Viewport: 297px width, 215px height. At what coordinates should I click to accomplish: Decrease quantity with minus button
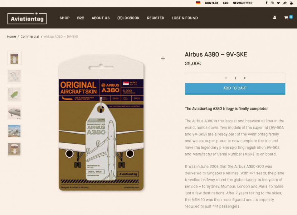226,78
